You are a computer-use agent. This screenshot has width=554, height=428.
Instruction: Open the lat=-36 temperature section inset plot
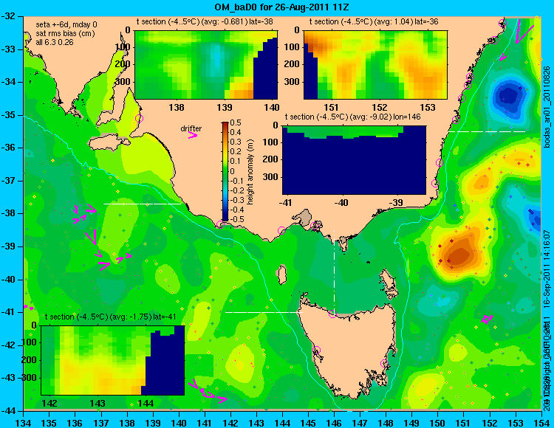point(375,64)
